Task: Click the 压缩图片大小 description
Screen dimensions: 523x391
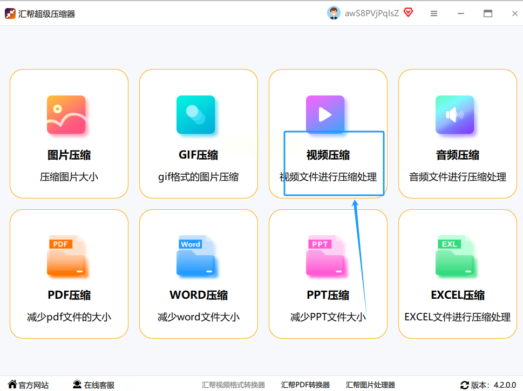Action: 69,177
